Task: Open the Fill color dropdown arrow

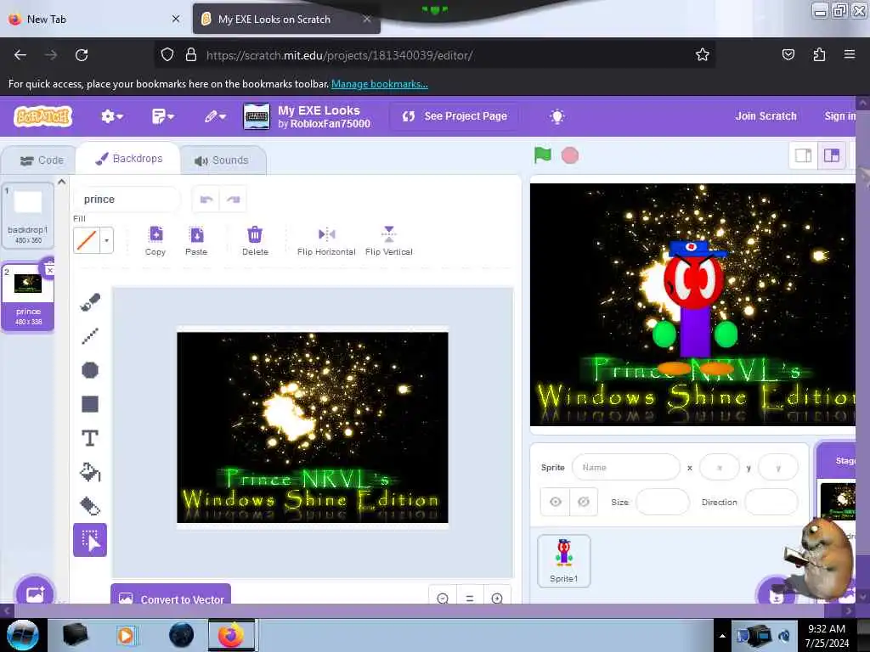Action: coord(106,240)
